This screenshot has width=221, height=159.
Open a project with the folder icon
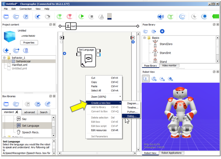pos(16,16)
